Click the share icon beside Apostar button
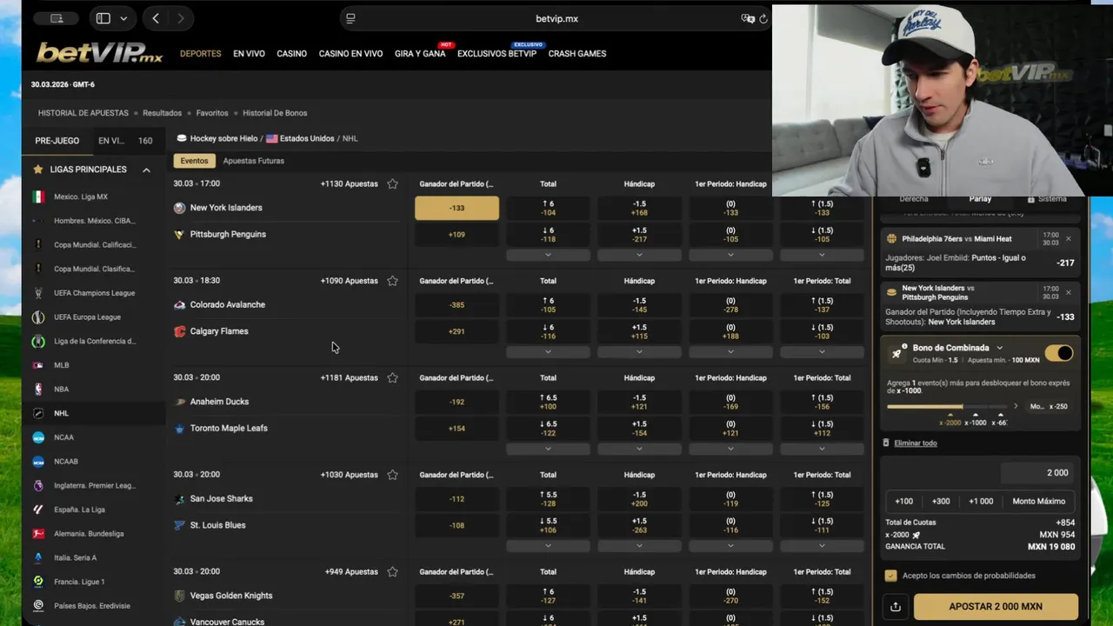The image size is (1113, 626). click(x=896, y=607)
